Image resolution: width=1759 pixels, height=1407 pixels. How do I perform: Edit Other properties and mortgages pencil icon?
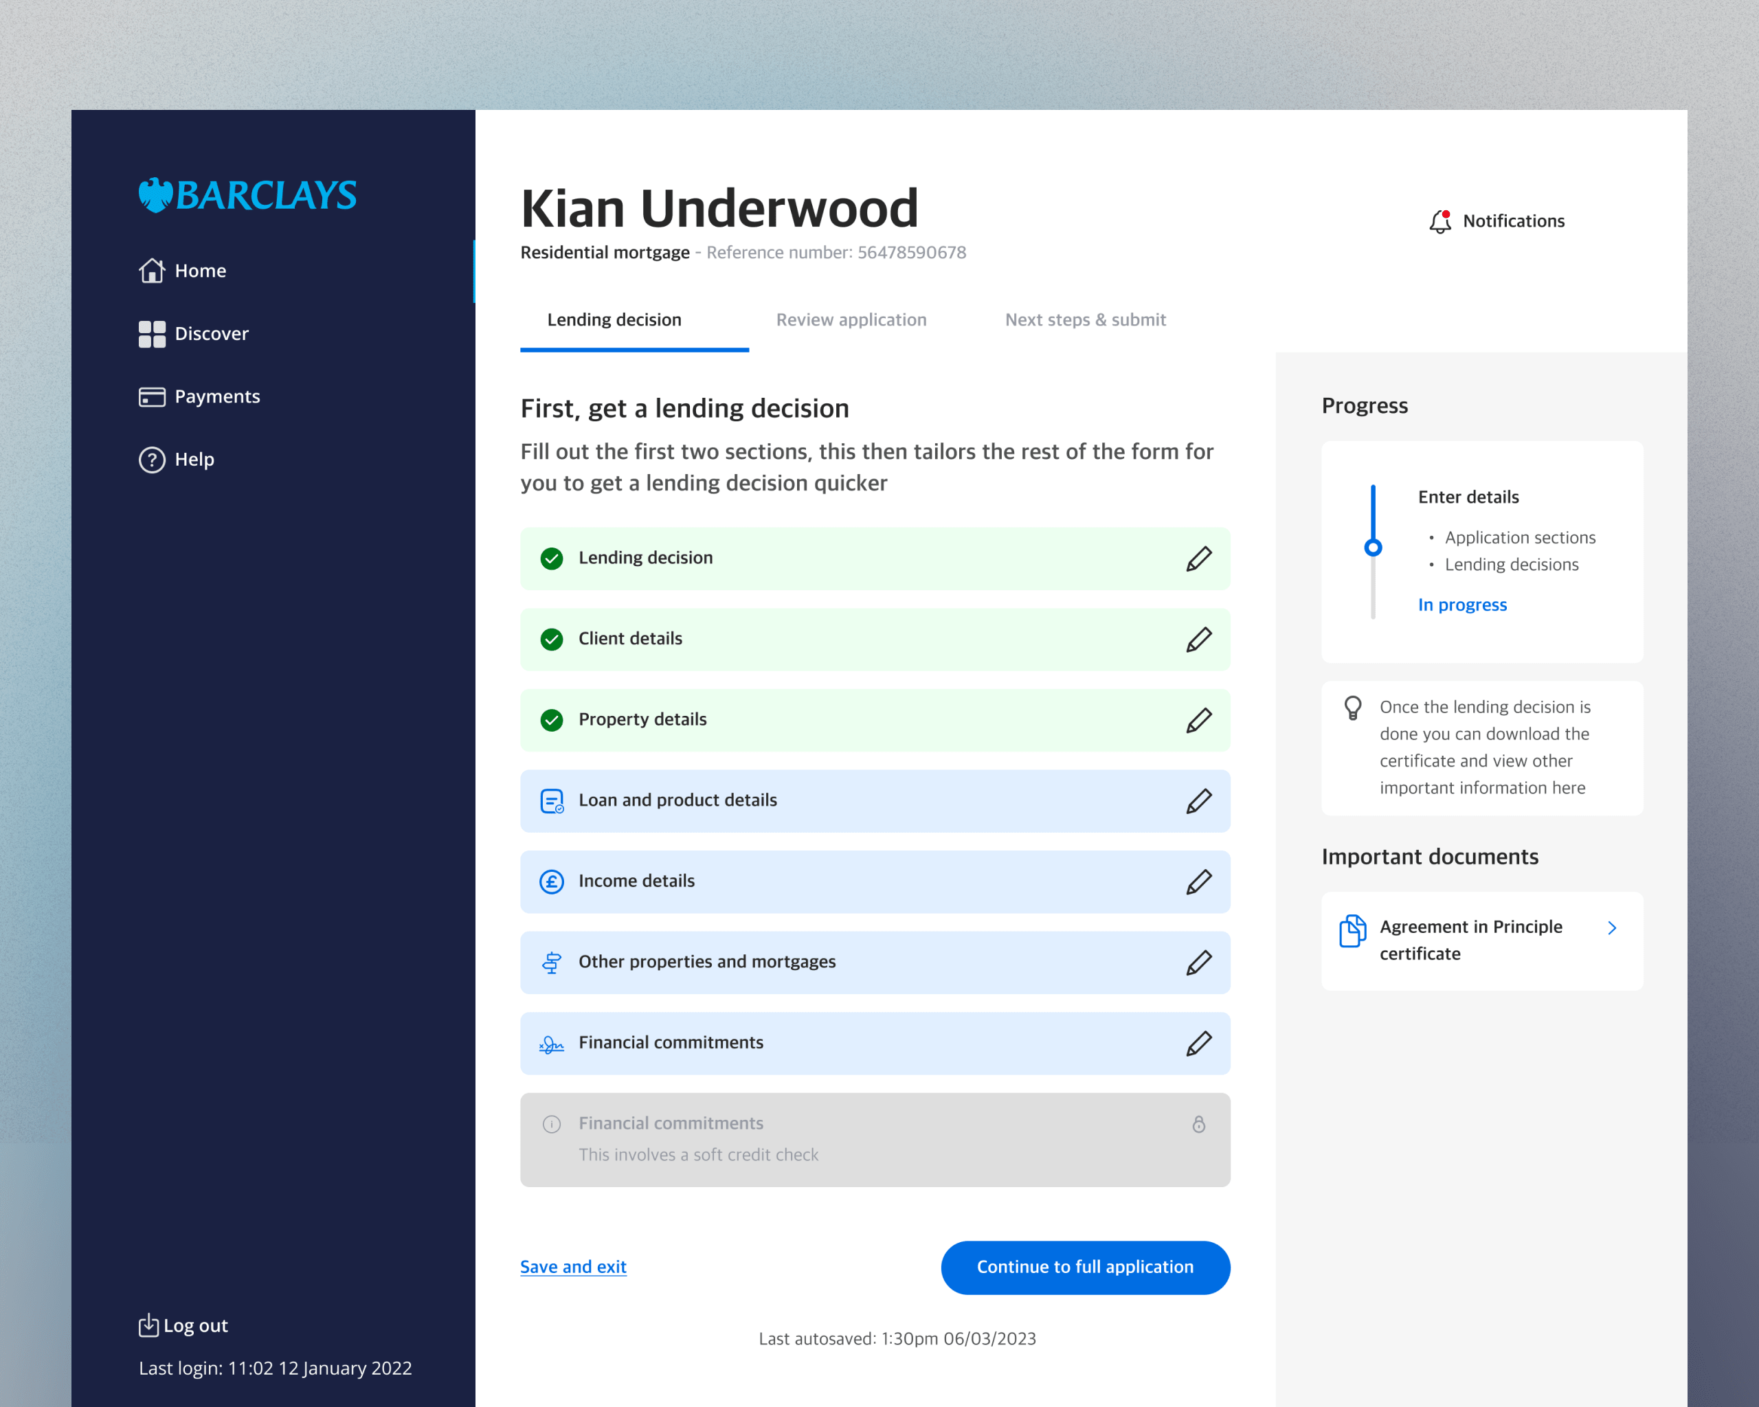(1198, 962)
